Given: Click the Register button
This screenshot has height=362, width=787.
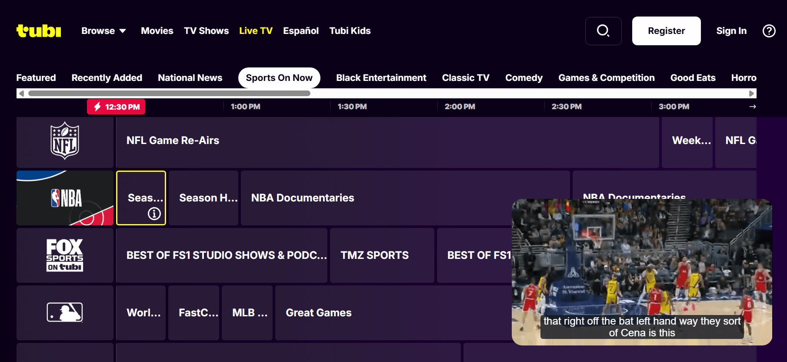Looking at the screenshot, I should pos(666,31).
